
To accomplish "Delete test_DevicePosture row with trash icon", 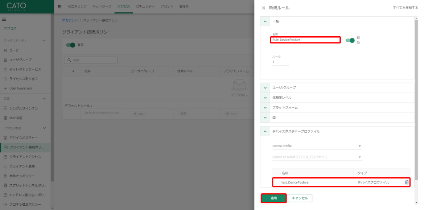I will tap(407, 182).
